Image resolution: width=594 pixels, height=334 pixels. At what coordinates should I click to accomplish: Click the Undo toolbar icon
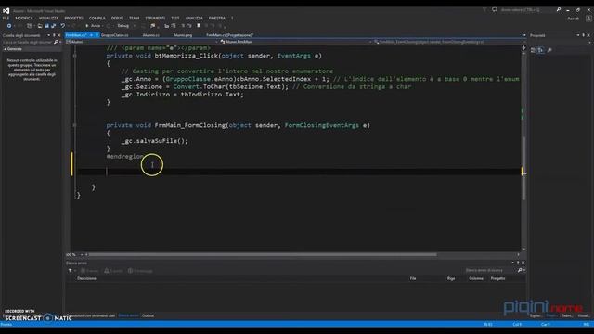click(x=63, y=26)
